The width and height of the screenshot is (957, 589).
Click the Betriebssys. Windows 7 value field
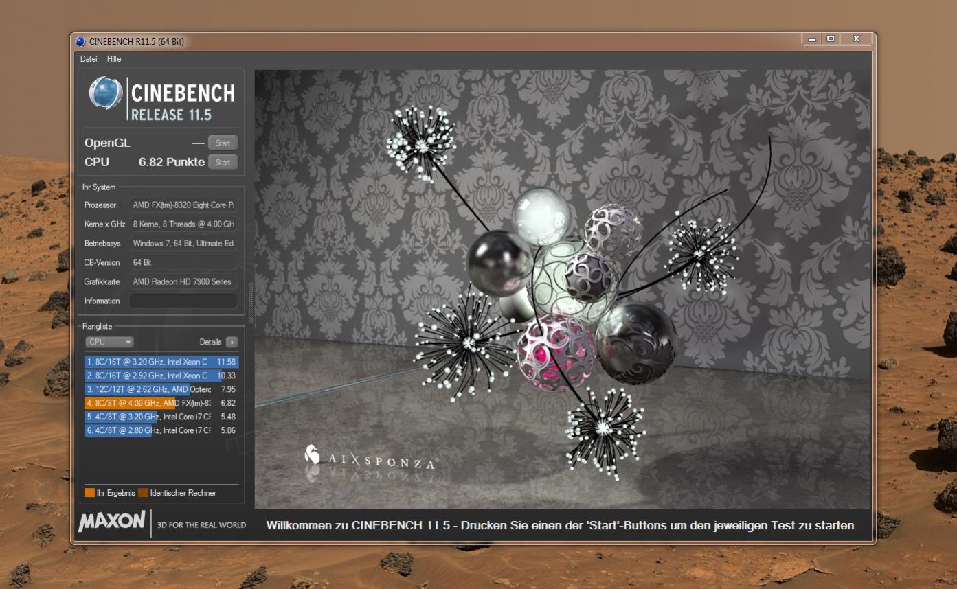click(183, 243)
